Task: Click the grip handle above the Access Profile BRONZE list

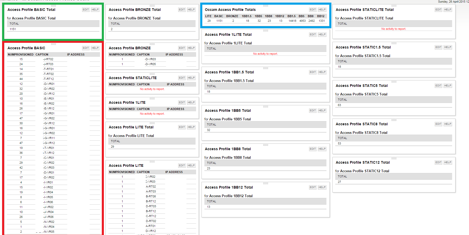Action: (x=152, y=44)
